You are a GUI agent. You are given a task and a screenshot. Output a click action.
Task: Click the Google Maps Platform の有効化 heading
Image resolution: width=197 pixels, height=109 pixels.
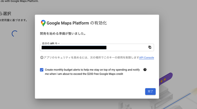[77, 23]
